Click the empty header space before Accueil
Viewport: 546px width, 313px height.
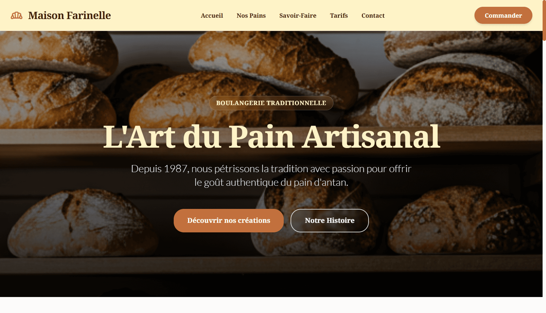click(x=156, y=15)
